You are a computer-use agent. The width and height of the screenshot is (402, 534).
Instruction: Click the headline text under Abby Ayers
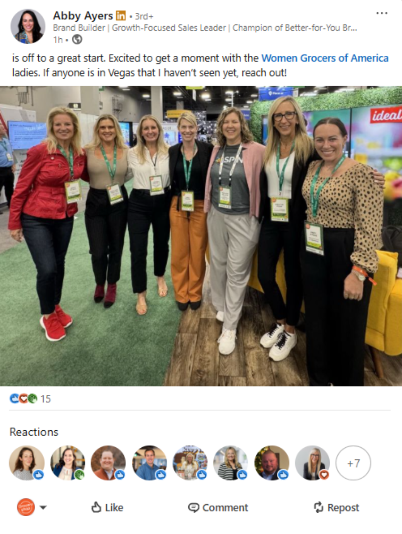pos(205,28)
